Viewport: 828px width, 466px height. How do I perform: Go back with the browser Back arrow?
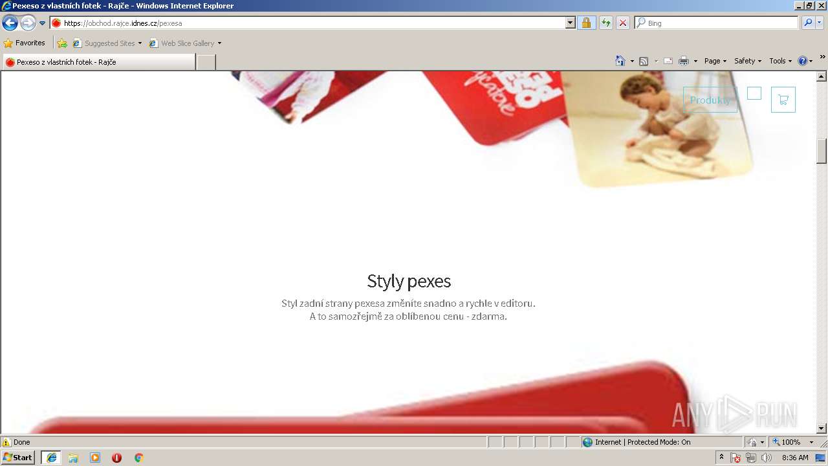coord(10,23)
